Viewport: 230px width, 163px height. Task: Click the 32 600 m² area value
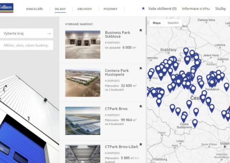(x=129, y=86)
